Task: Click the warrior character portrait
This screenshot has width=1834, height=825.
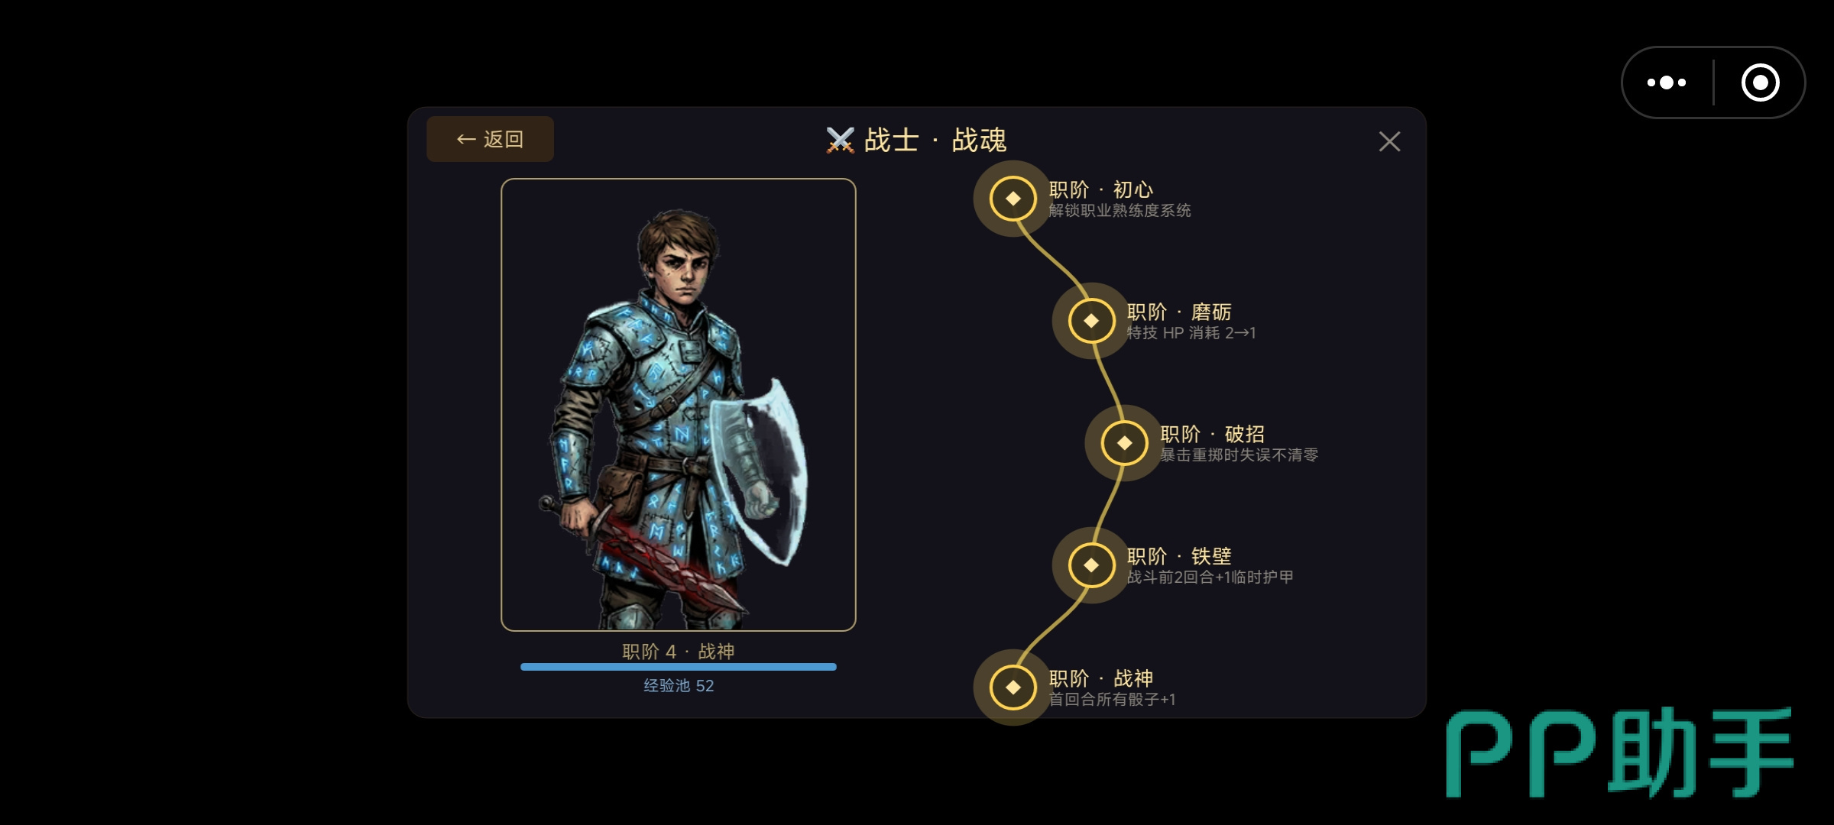Action: click(679, 405)
